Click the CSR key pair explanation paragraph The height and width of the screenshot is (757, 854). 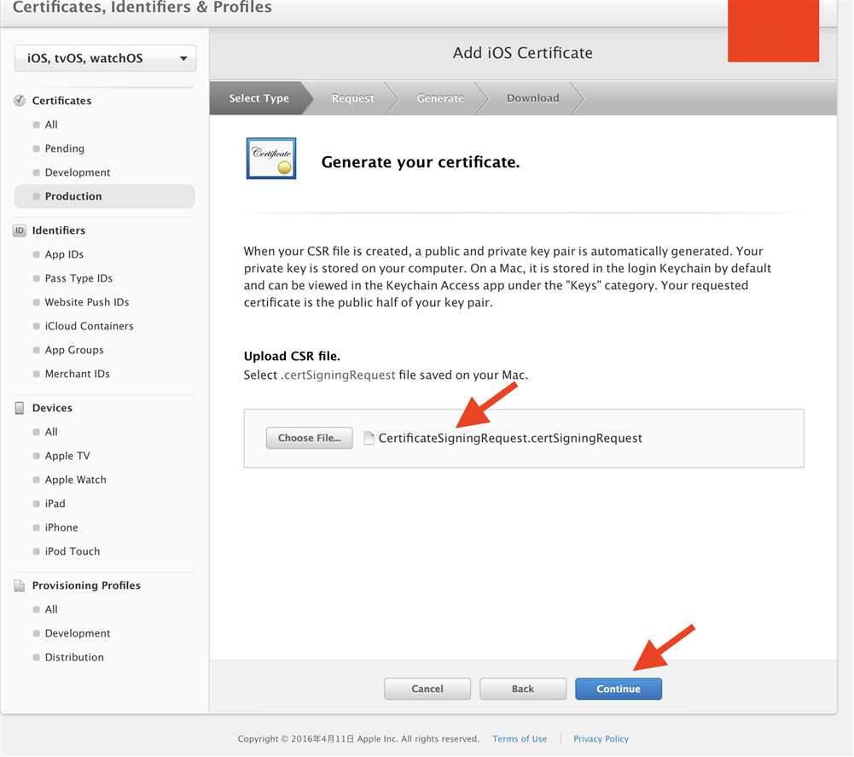click(508, 277)
